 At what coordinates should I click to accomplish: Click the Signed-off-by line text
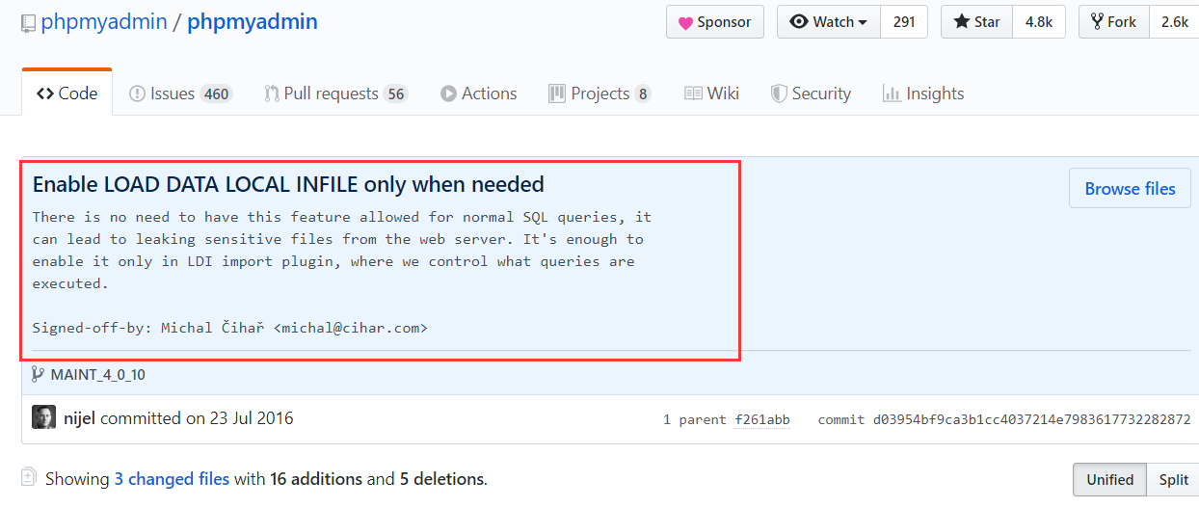(x=229, y=328)
